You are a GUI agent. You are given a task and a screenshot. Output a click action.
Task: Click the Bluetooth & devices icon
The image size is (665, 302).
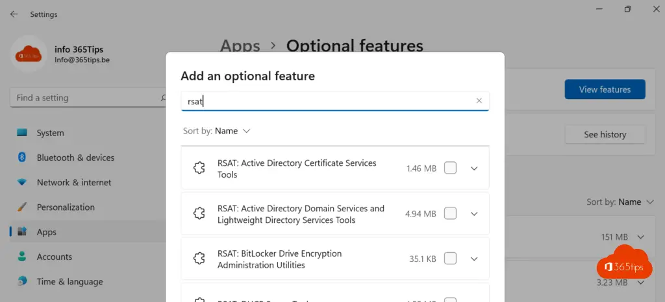pyautogui.click(x=22, y=157)
